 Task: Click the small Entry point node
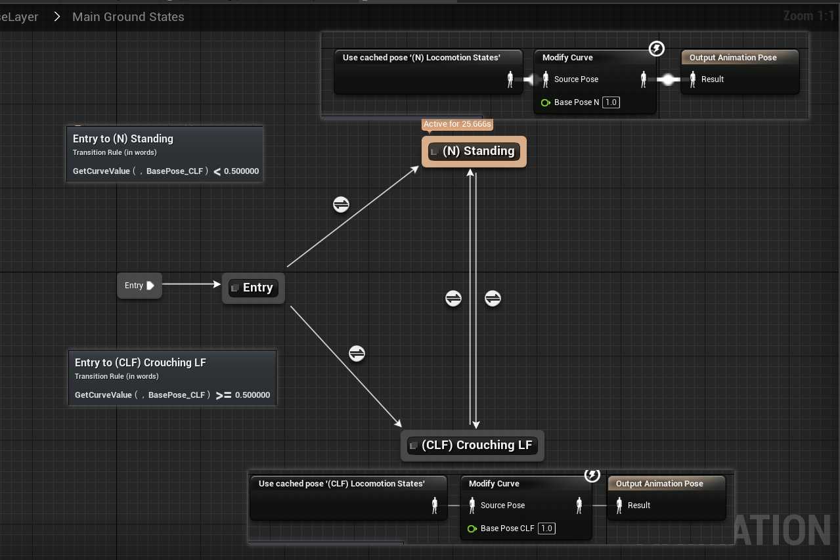pyautogui.click(x=139, y=286)
